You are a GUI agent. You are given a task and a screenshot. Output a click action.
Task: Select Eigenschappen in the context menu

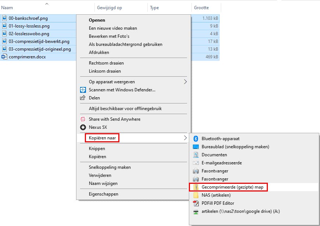[104, 194]
